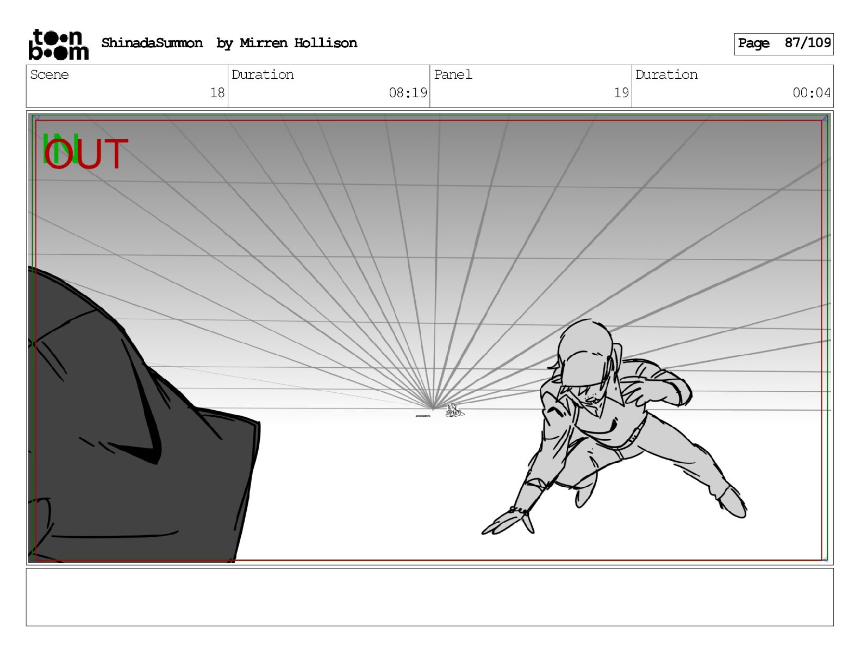Screen dimensions: 861x665
Task: Click the author name 'by Mirren Hollison'
Action: 286,43
